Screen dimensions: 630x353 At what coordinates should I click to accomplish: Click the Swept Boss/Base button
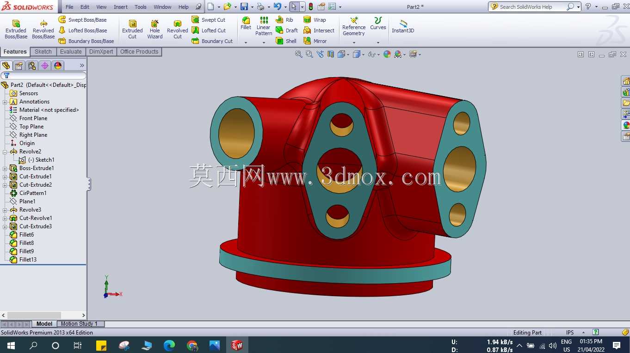coord(82,20)
